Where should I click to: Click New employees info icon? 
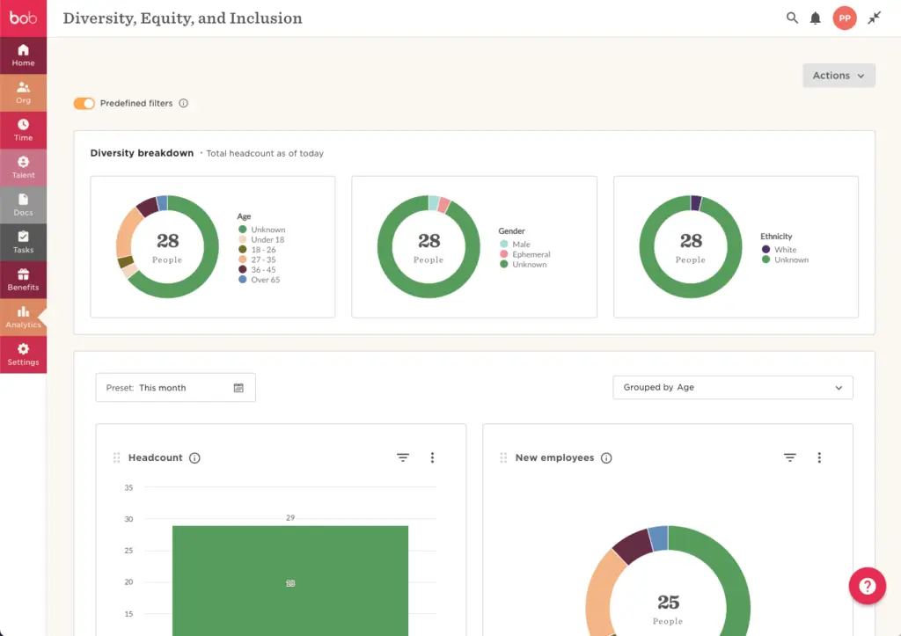pyautogui.click(x=606, y=458)
